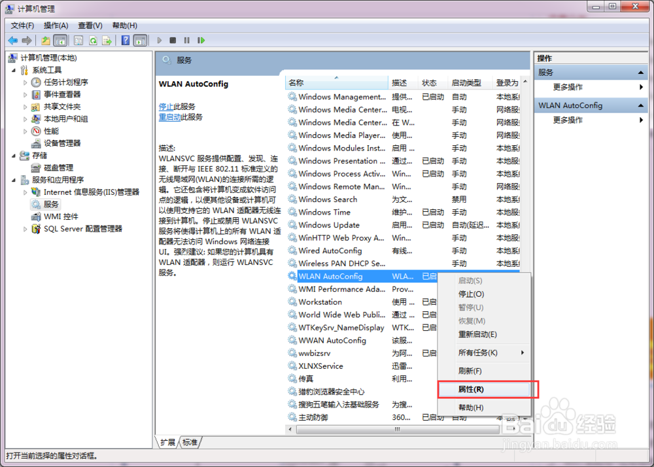654x467 pixels.
Task: Choose 停止(O) in the context menu
Action: 484,294
